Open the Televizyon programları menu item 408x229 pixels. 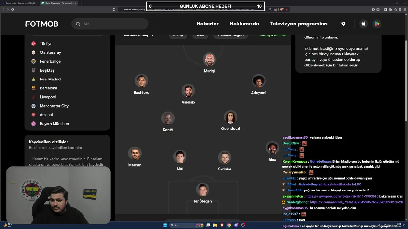pyautogui.click(x=299, y=24)
